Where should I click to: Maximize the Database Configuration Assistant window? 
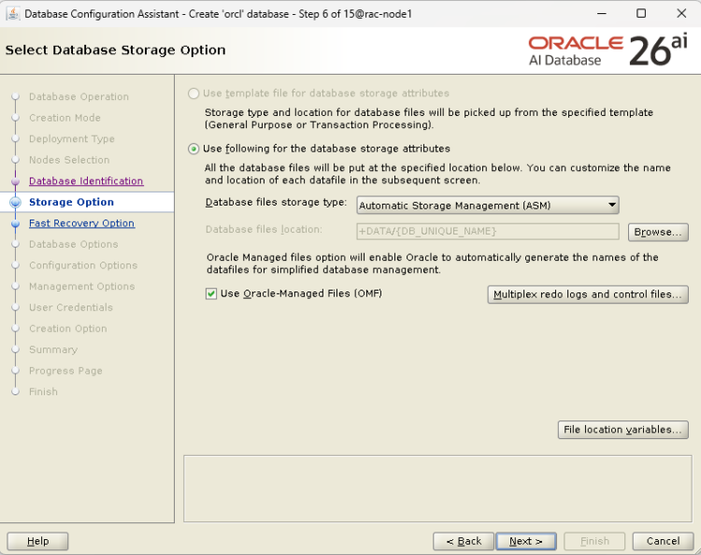click(641, 13)
